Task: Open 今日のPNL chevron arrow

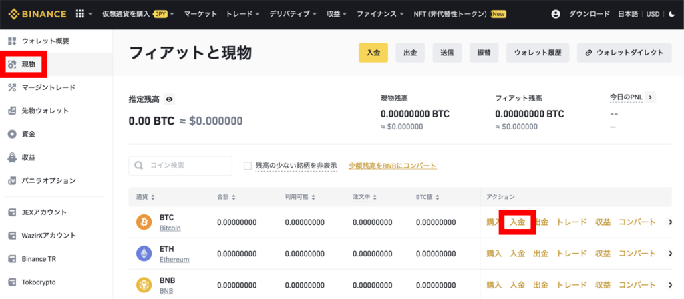Action: pos(650,97)
